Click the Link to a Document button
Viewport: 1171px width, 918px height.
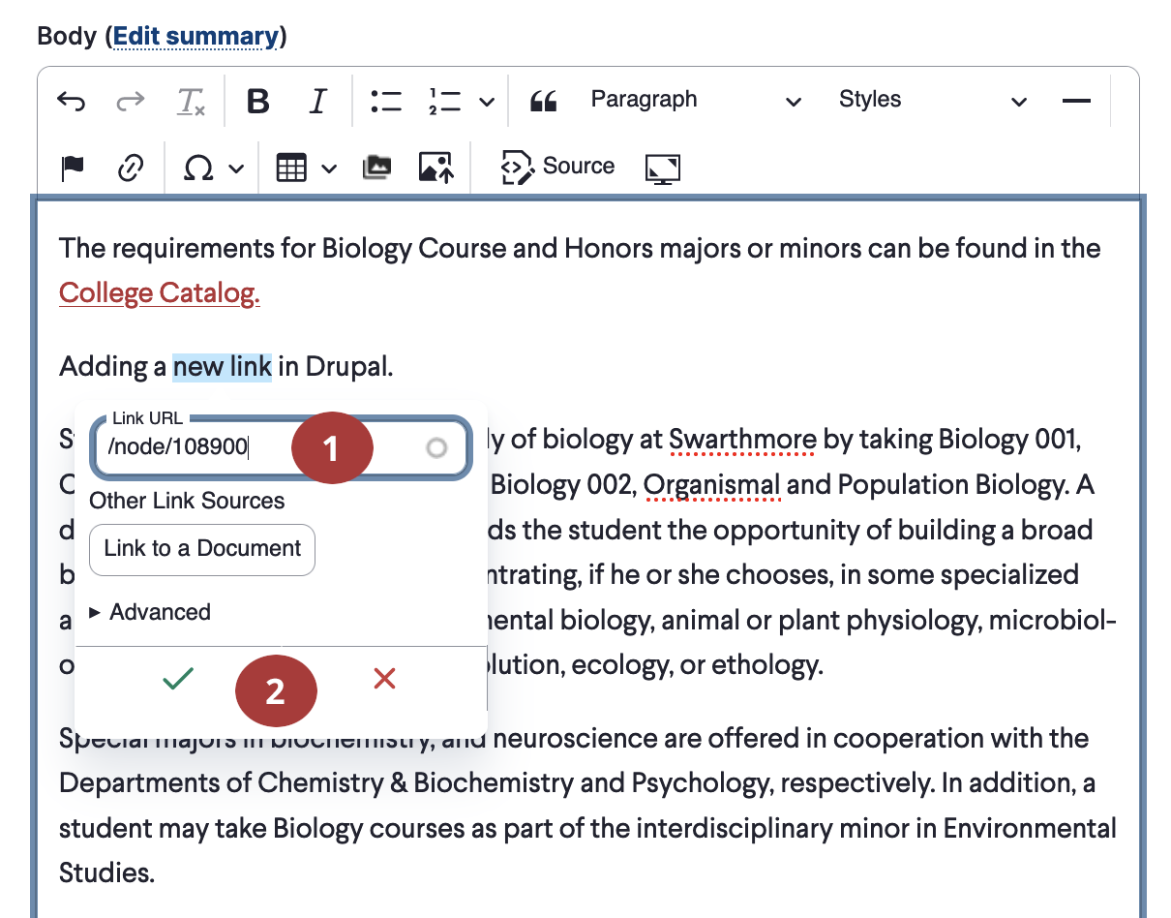(x=202, y=549)
